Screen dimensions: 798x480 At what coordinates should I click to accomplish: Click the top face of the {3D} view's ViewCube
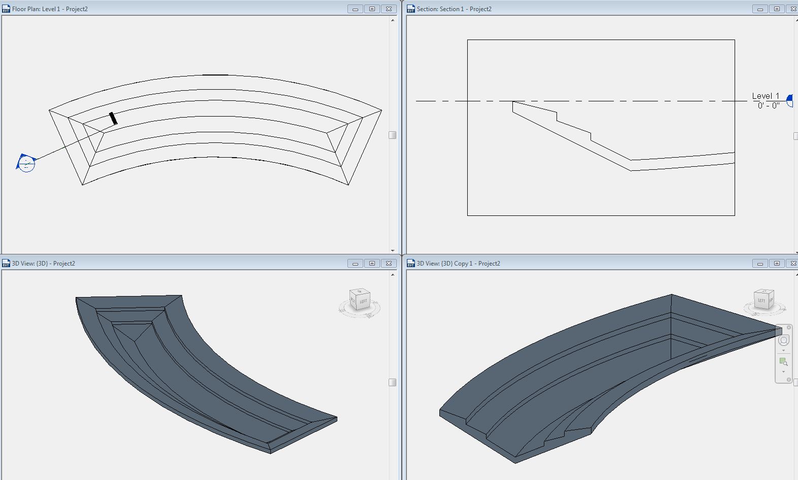pos(359,291)
